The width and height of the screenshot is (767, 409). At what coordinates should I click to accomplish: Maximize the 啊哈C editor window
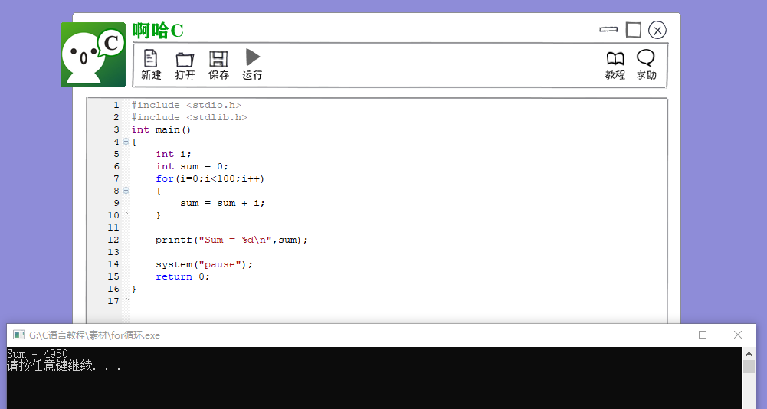click(634, 30)
